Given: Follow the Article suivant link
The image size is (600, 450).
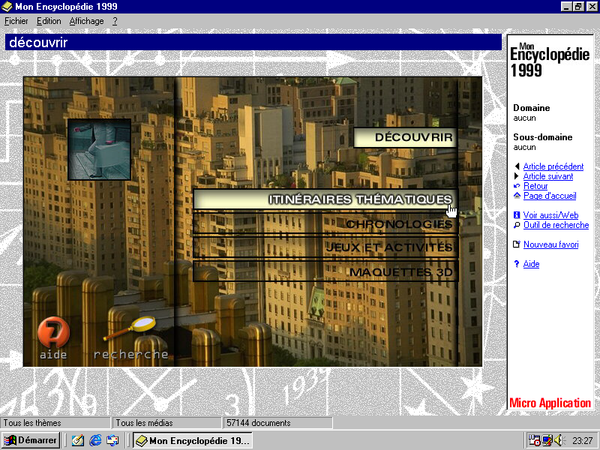Looking at the screenshot, I should coord(548,176).
